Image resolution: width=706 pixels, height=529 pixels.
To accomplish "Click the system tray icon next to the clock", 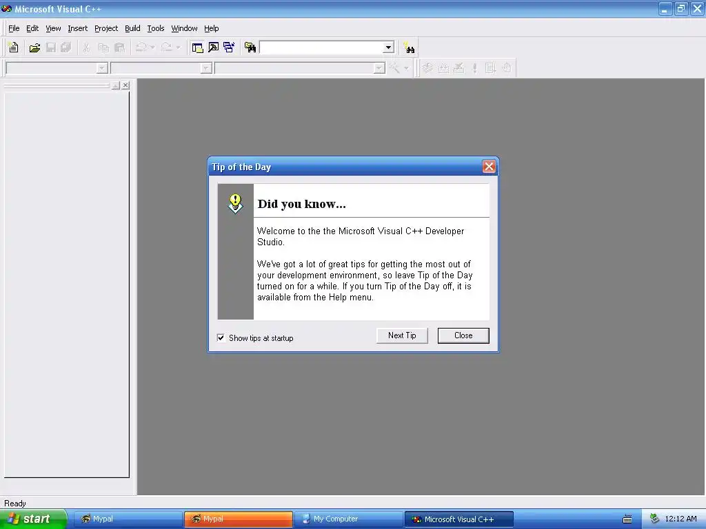I will pyautogui.click(x=654, y=519).
